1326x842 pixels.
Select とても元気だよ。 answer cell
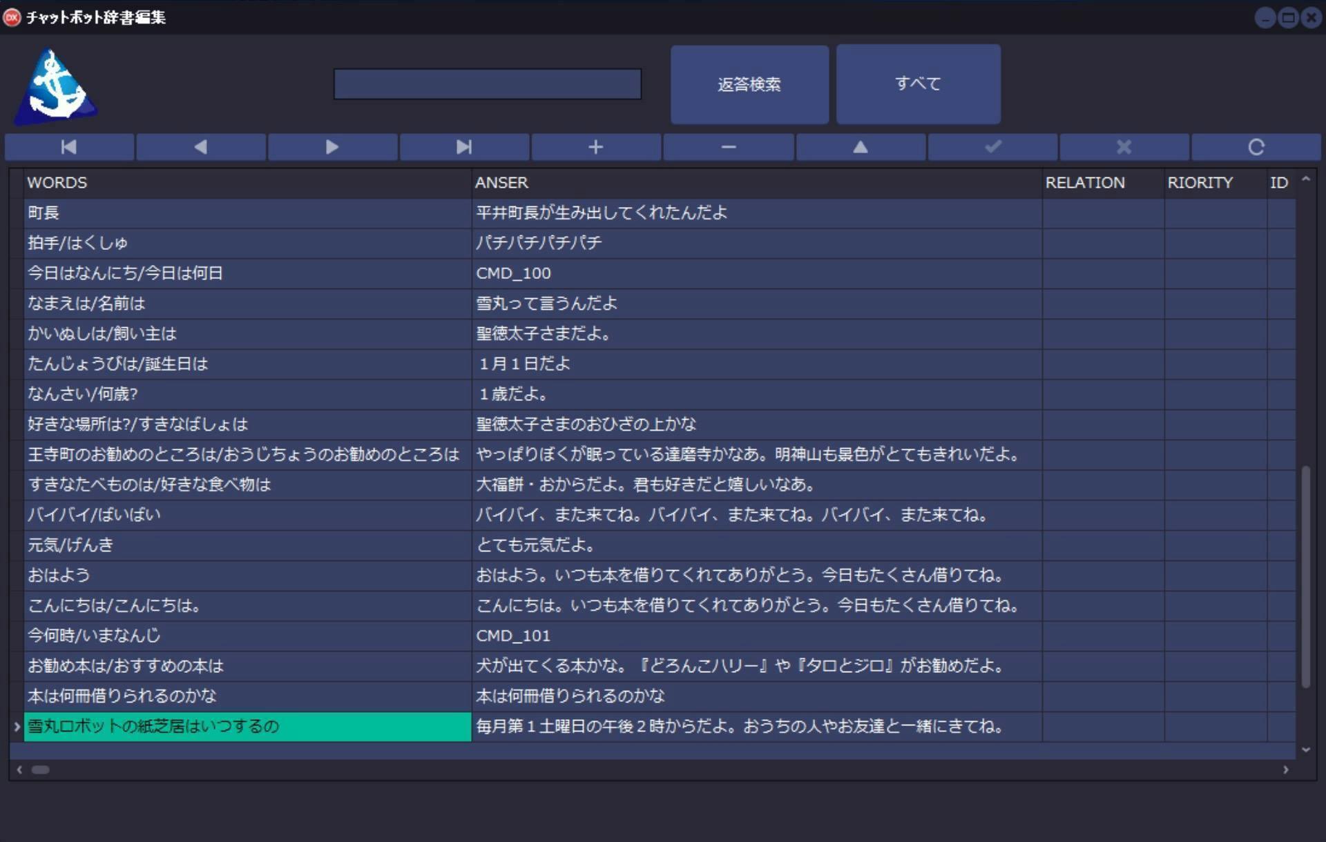pos(757,545)
